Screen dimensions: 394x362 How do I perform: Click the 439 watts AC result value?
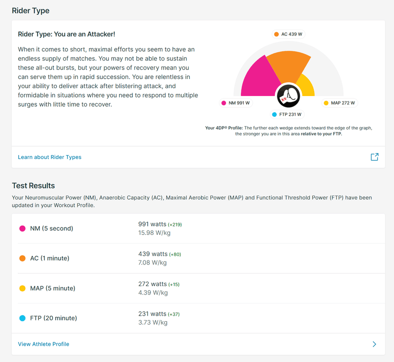point(153,254)
